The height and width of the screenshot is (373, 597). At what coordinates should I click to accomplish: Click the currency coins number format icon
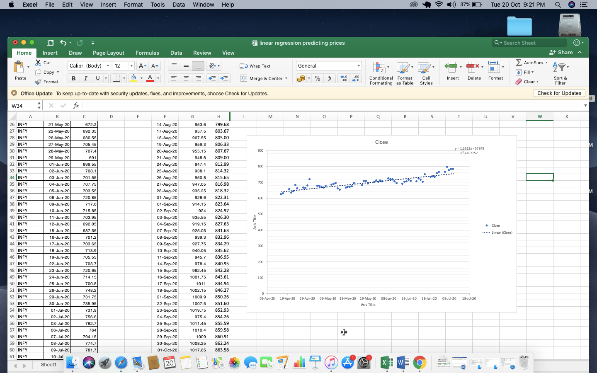pos(301,78)
